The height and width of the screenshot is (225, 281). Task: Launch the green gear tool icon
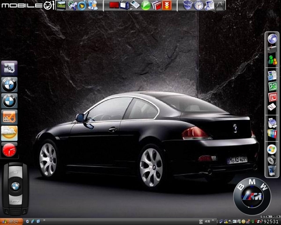(x=72, y=5)
